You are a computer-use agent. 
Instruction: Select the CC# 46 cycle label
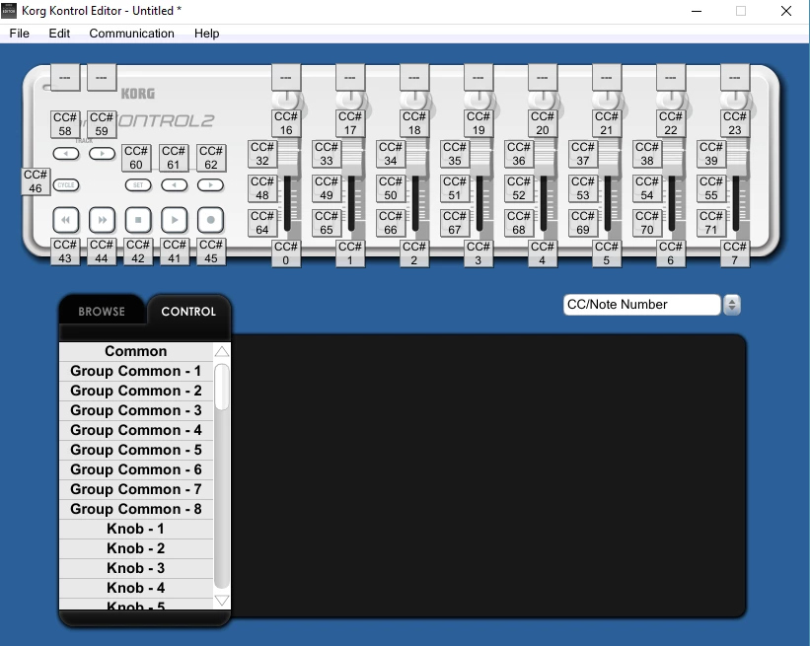tap(36, 181)
